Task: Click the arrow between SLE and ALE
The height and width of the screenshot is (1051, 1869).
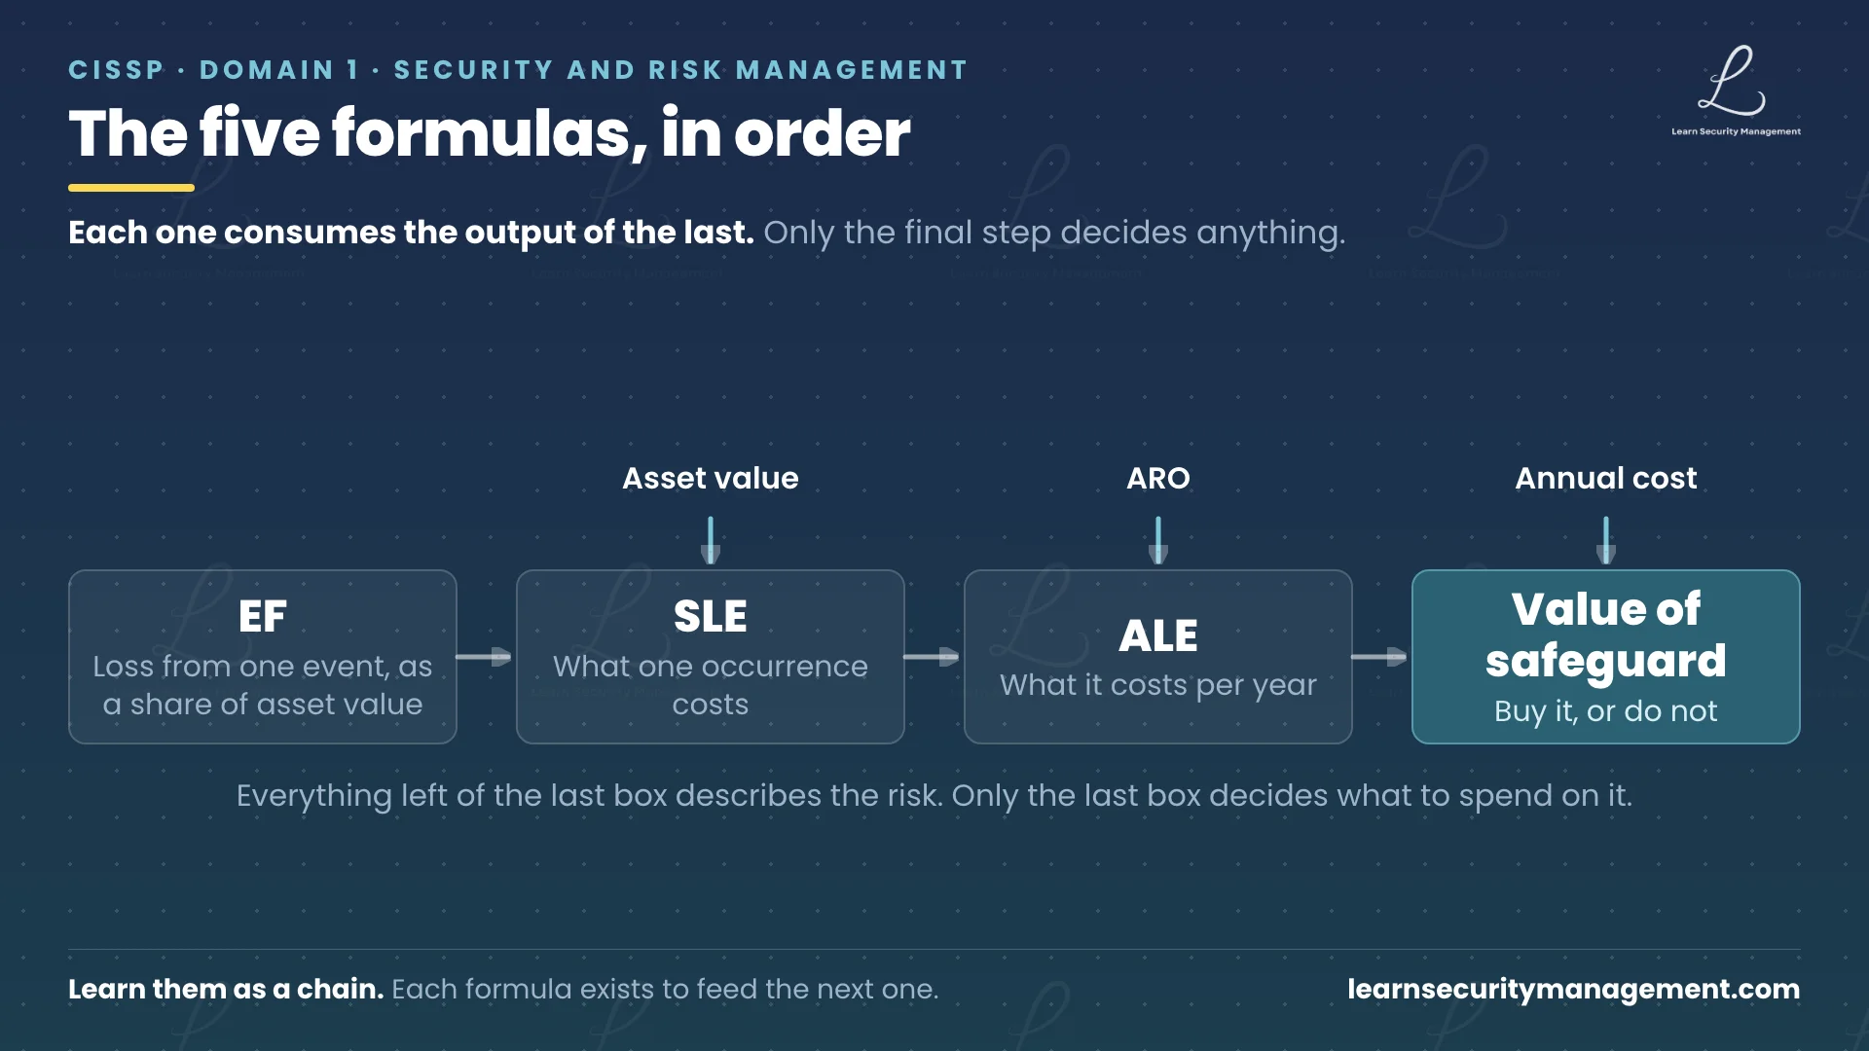Action: [932, 657]
